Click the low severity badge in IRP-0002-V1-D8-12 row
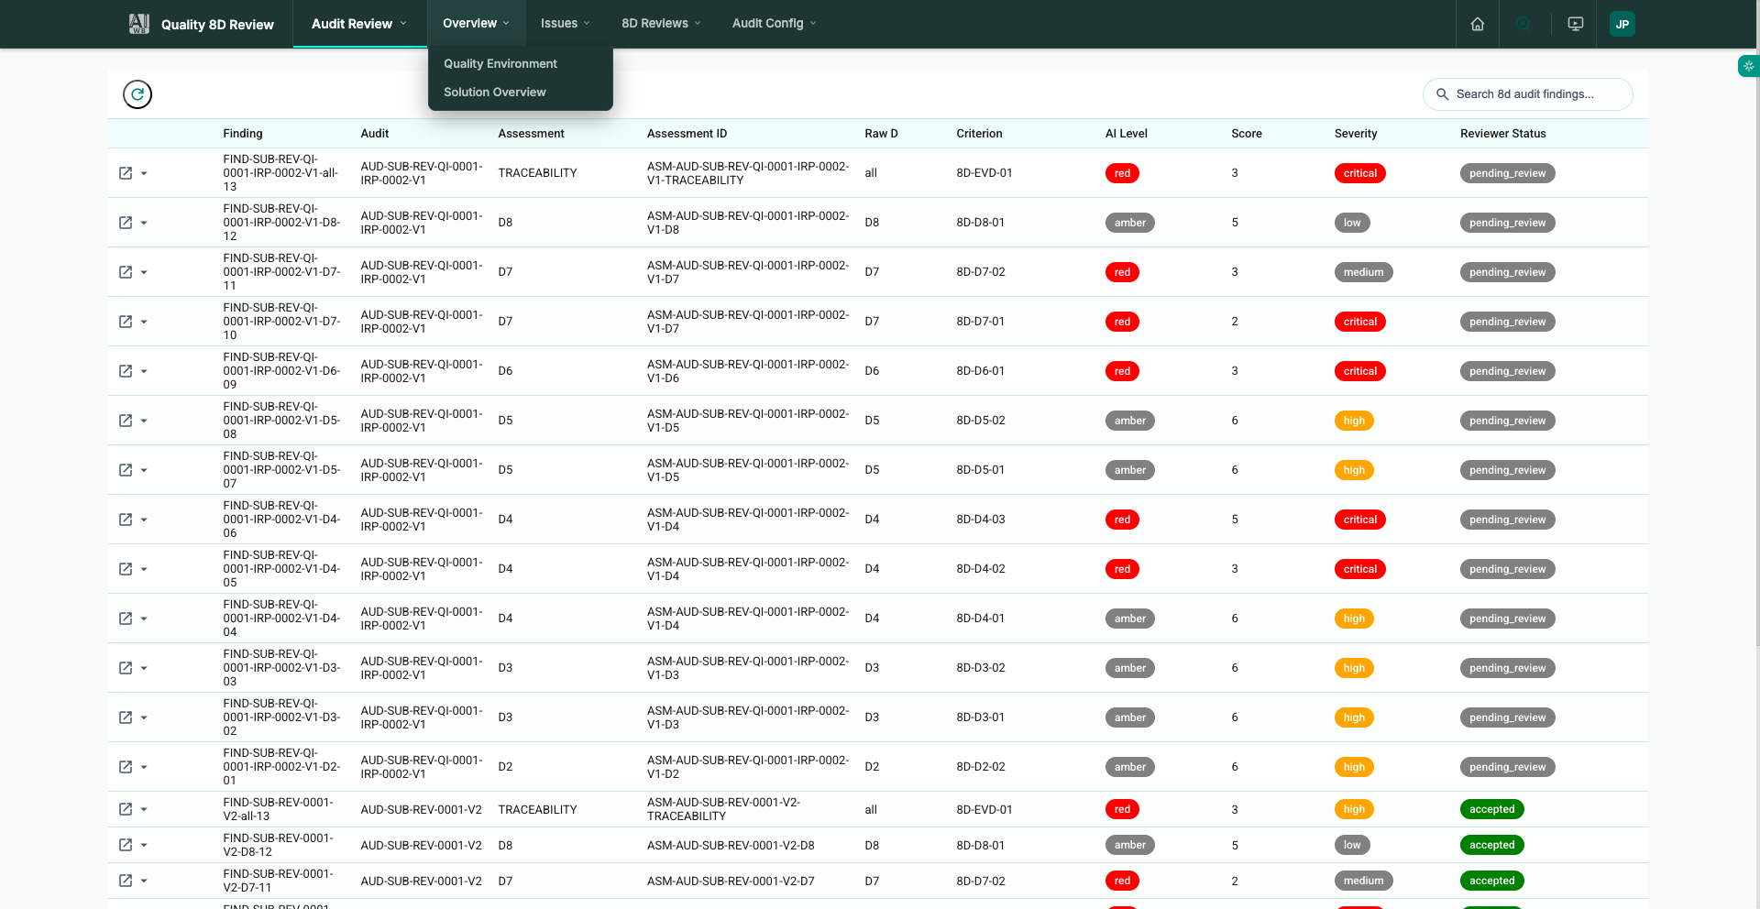1760x909 pixels. (1352, 223)
